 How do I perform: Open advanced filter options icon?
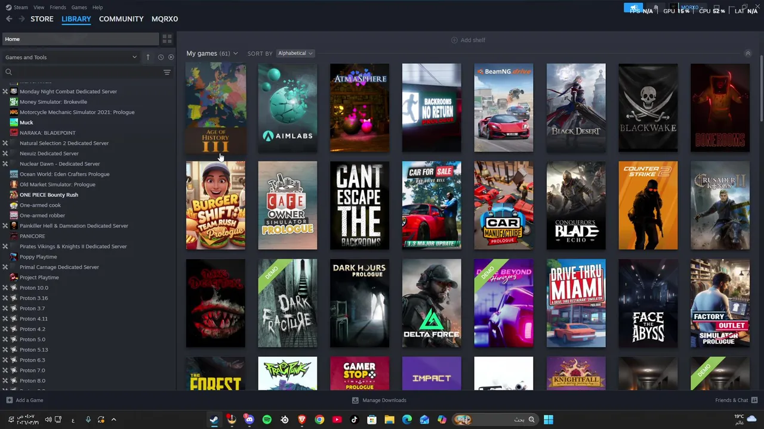167,72
